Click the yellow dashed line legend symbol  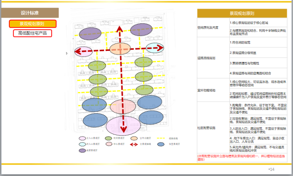coord(161,137)
